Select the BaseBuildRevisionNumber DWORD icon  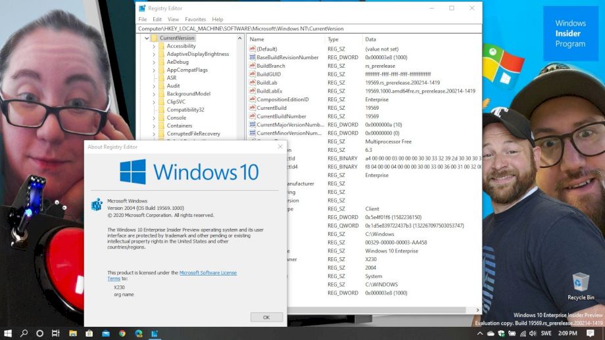pyautogui.click(x=253, y=57)
